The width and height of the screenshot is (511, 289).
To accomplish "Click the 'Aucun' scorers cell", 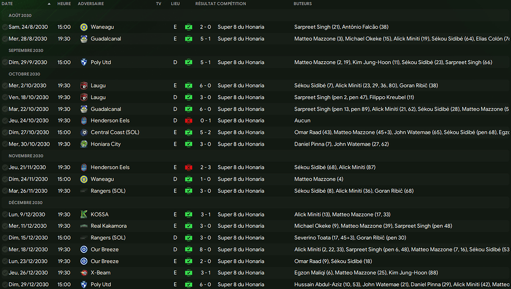I will 302,120.
